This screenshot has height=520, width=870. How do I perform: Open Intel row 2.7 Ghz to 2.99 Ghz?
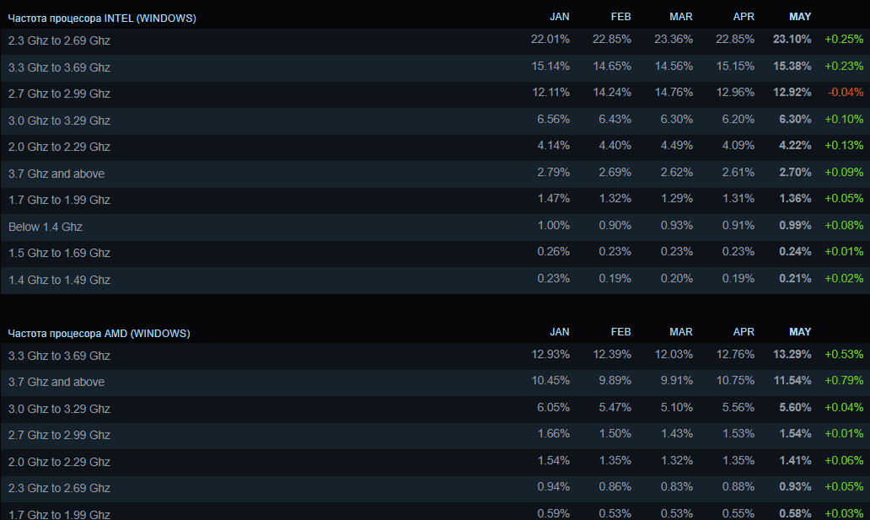click(x=59, y=94)
